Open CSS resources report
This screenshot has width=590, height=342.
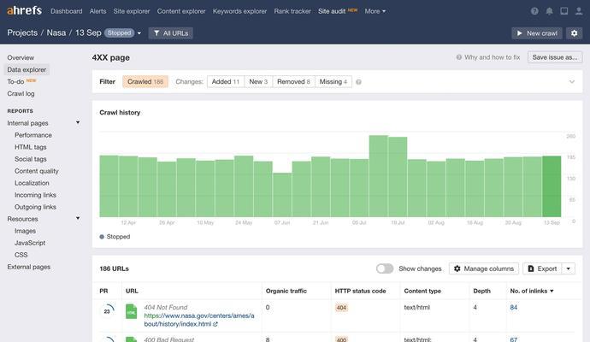click(21, 255)
